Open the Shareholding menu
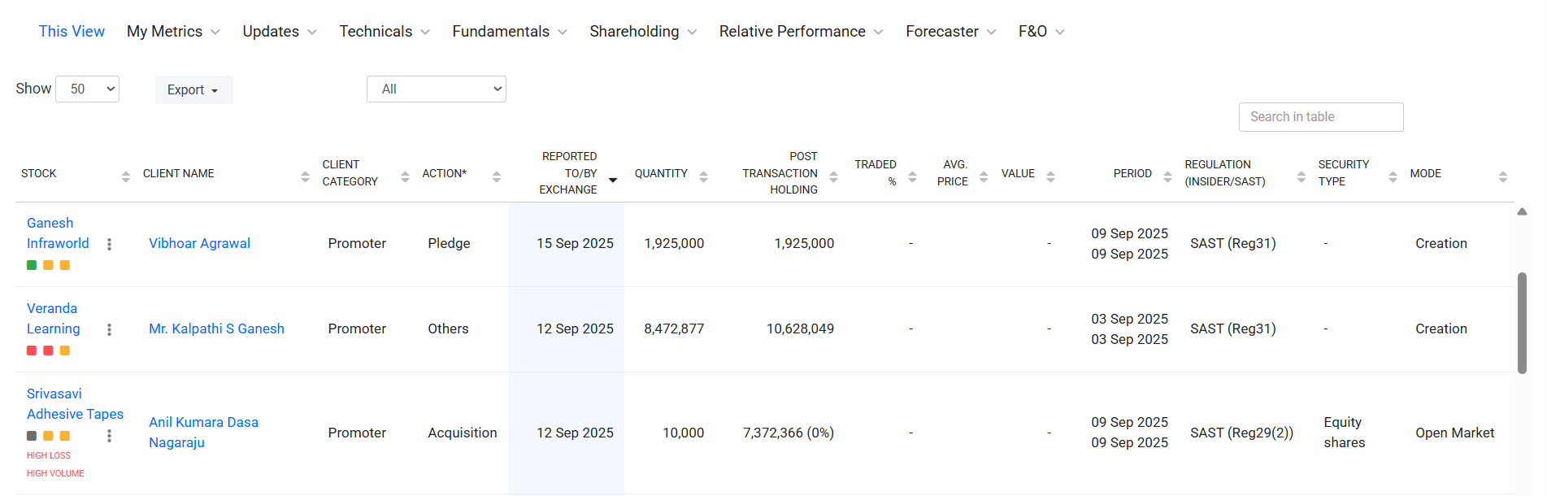The width and height of the screenshot is (1547, 496). [642, 32]
